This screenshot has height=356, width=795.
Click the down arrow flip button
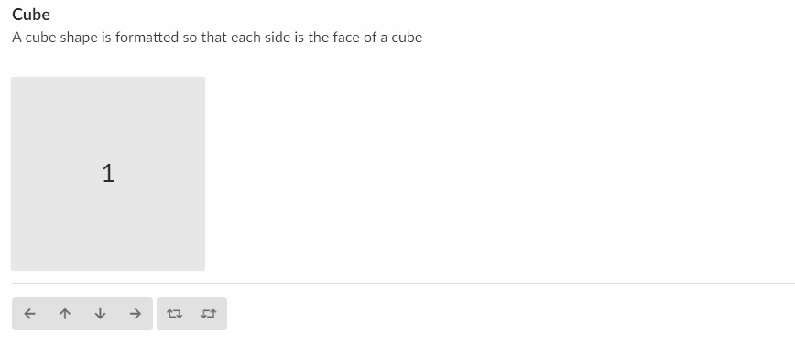click(100, 314)
